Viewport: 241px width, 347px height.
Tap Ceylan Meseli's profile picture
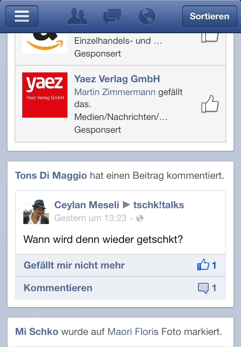(x=36, y=212)
